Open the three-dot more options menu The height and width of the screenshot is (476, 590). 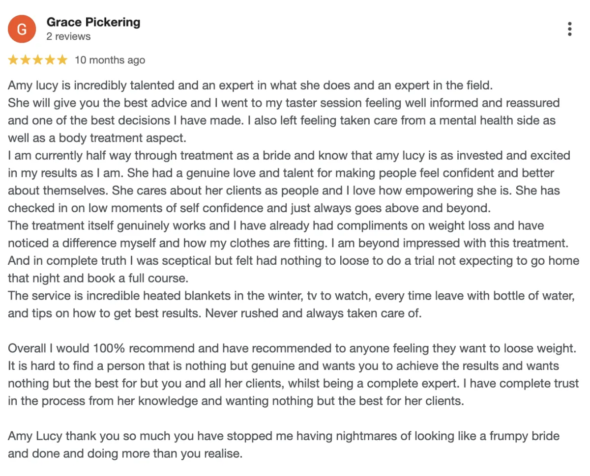point(569,29)
